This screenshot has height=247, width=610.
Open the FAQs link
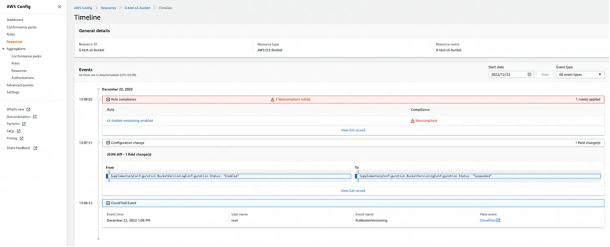click(x=10, y=131)
